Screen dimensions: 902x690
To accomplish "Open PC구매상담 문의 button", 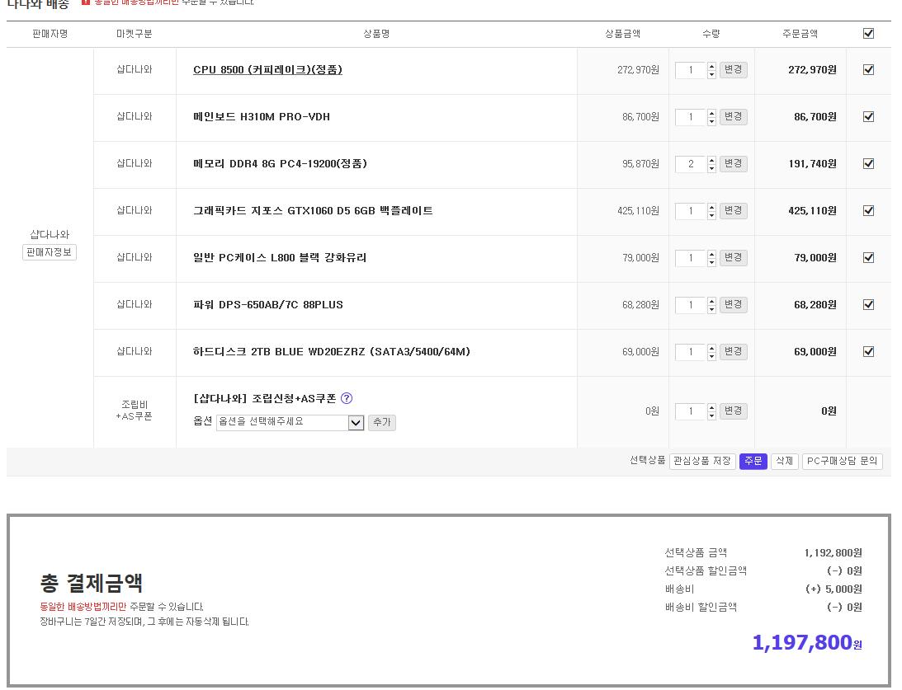I will coord(842,462).
